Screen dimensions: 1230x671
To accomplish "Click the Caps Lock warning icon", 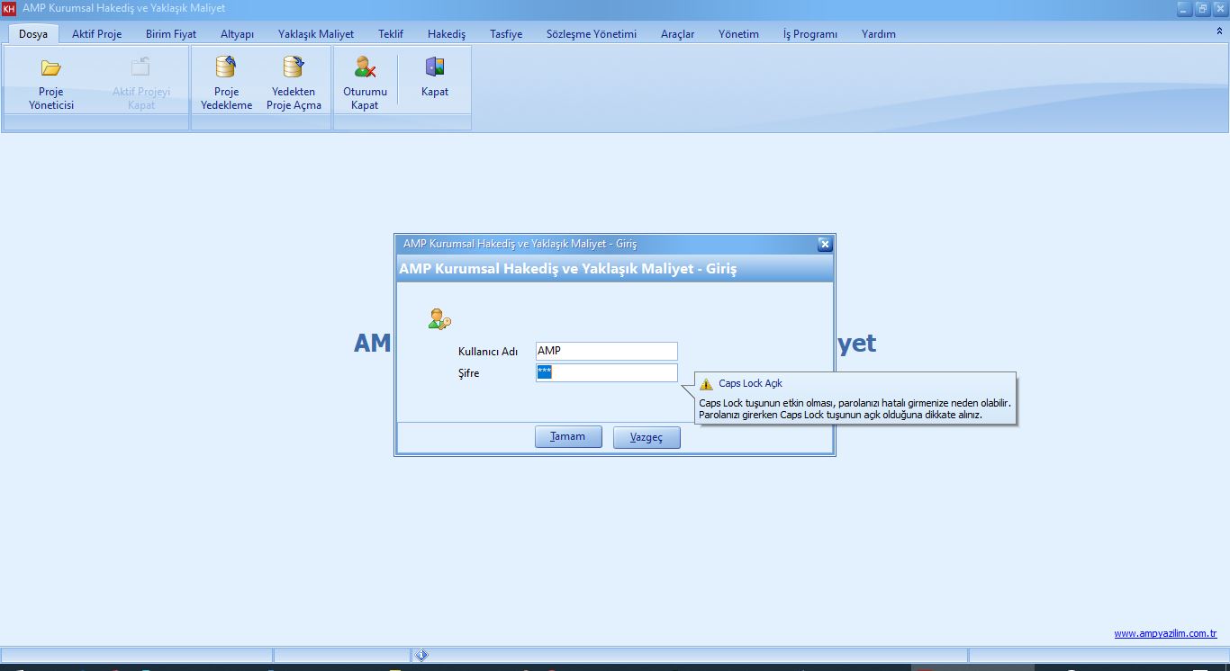I will [706, 384].
